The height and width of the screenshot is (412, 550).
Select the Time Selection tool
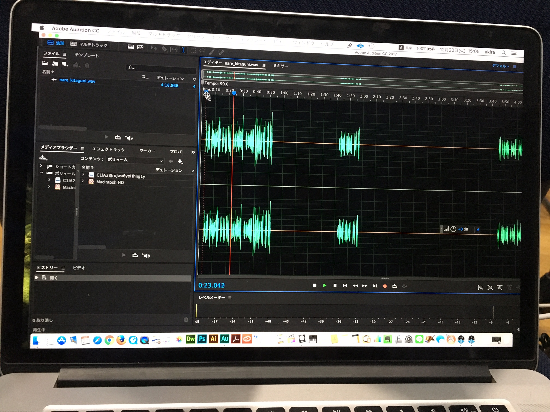tap(183, 50)
